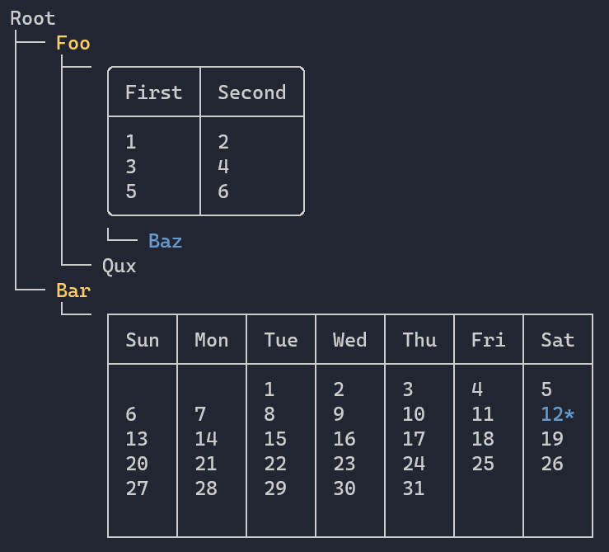Screen dimensions: 609x552
Task: Click calendar date 30
Action: pyautogui.click(x=344, y=488)
